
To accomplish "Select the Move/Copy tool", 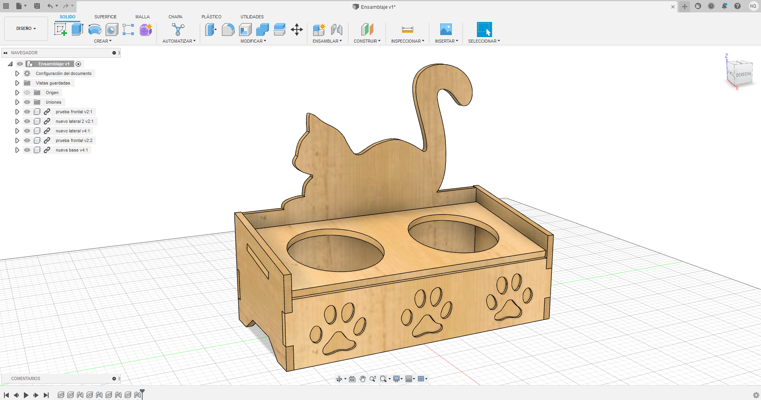I will (297, 30).
